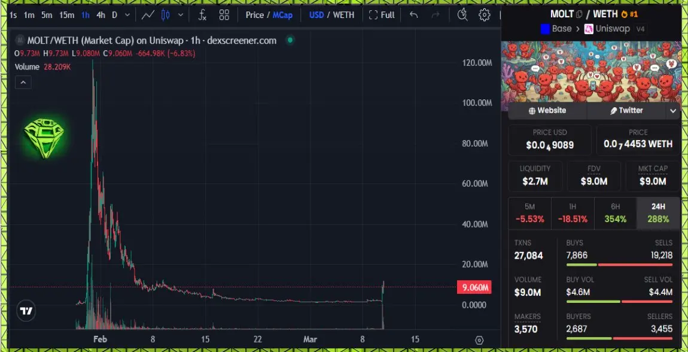688x352 pixels.
Task: Switch chart to Price mode
Action: click(x=254, y=15)
